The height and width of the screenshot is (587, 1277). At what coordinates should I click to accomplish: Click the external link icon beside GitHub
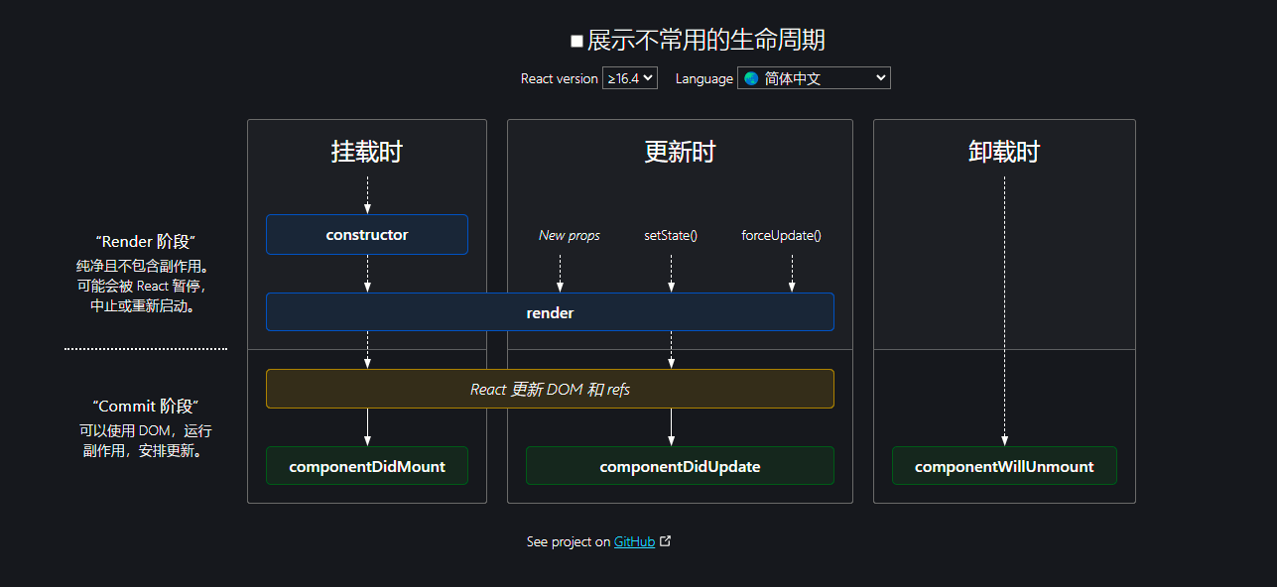tap(666, 541)
